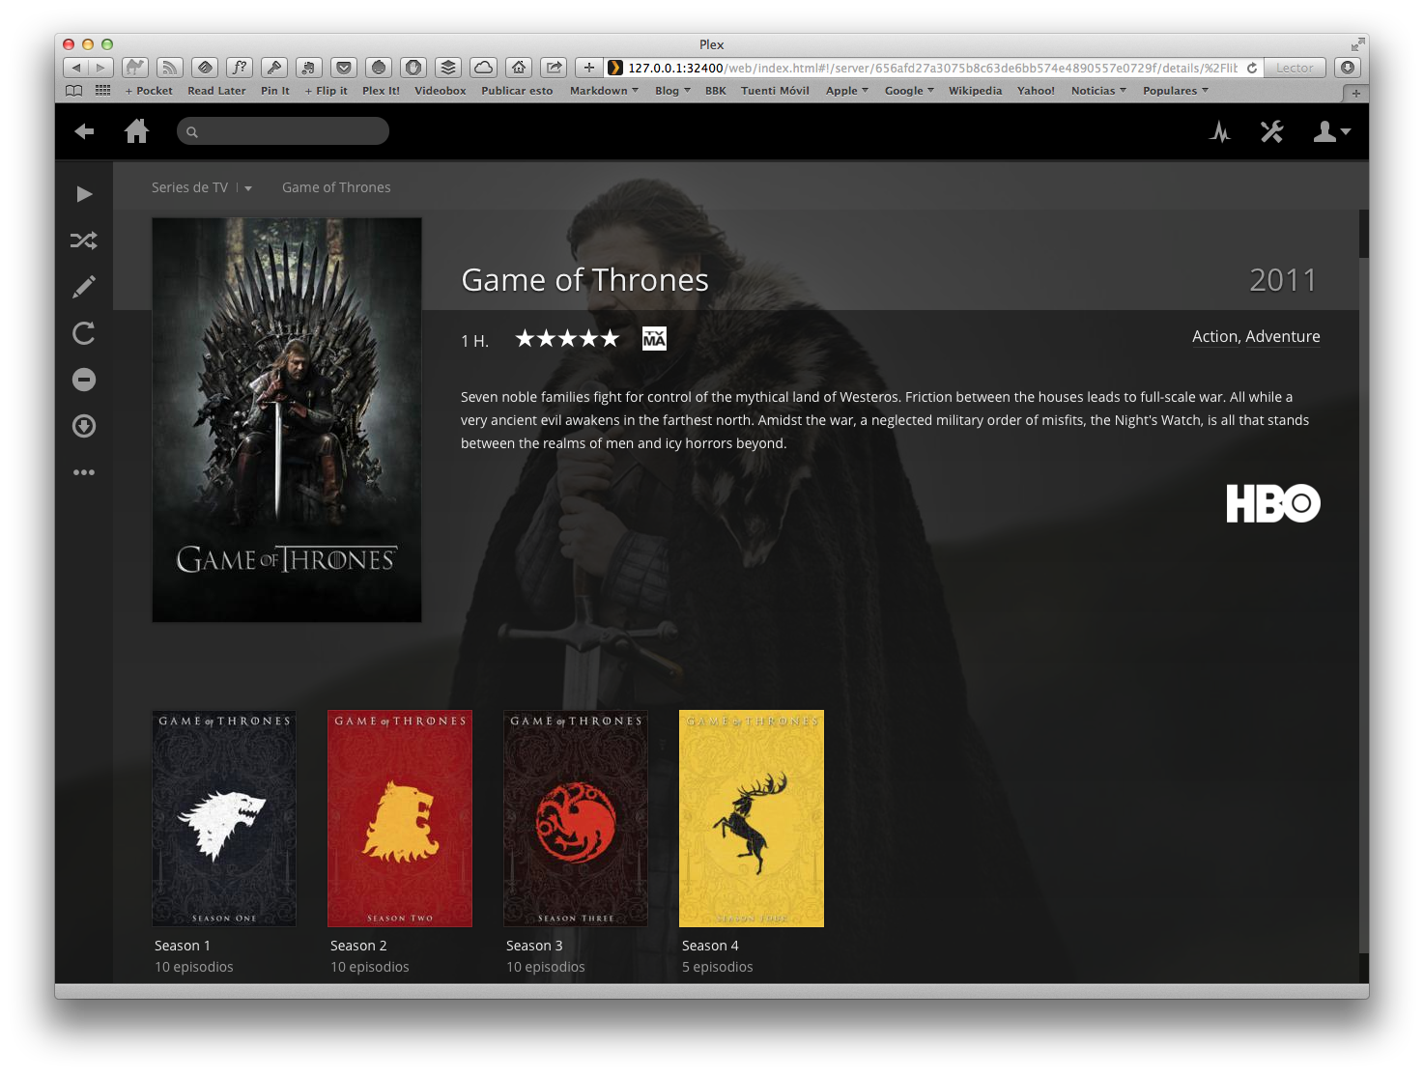The width and height of the screenshot is (1424, 1075).
Task: Click the HBO studio logo
Action: (x=1273, y=503)
